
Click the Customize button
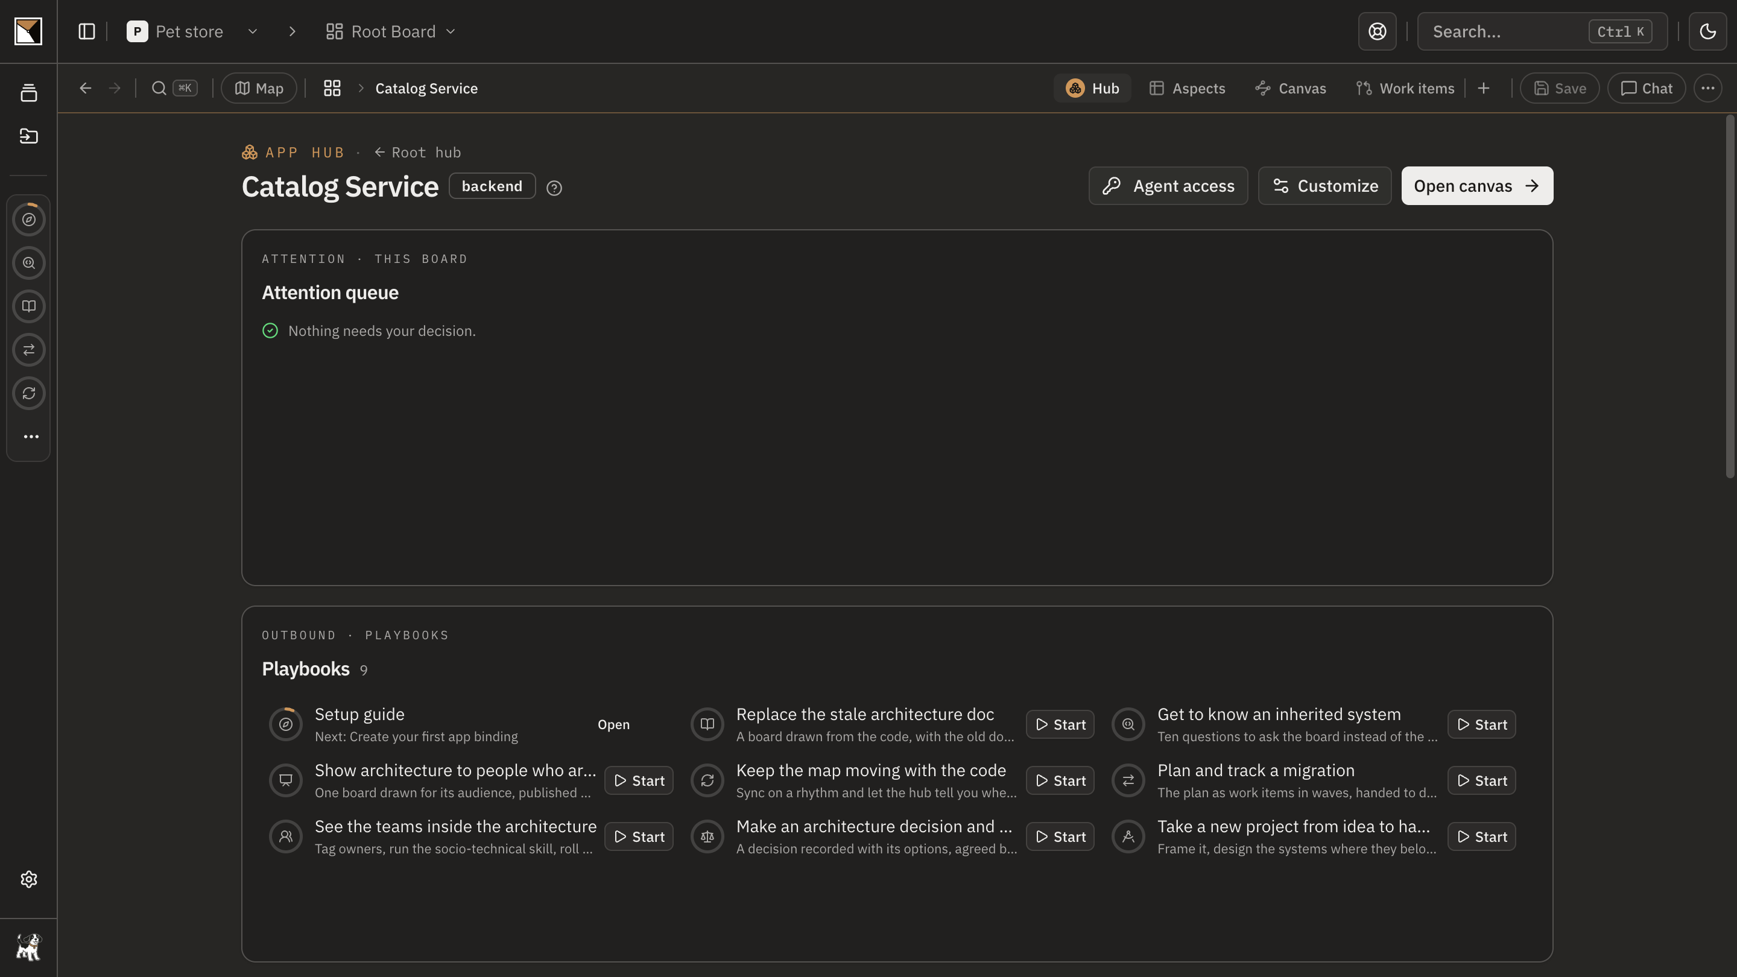coord(1325,186)
